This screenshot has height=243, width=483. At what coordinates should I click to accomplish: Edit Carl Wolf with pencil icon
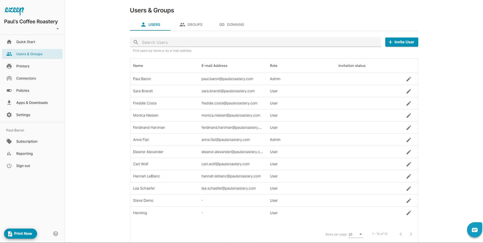pos(409,164)
